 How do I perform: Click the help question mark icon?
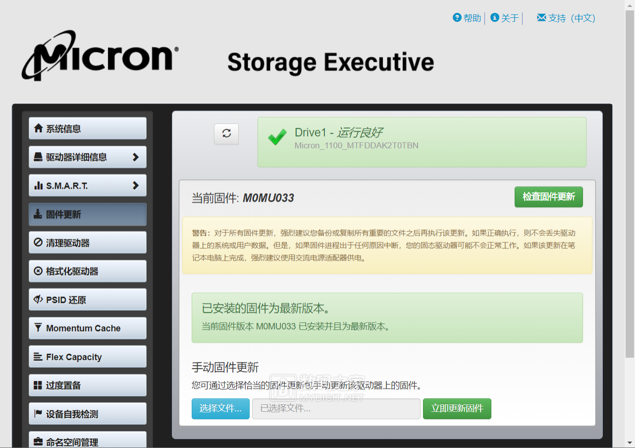click(x=457, y=18)
